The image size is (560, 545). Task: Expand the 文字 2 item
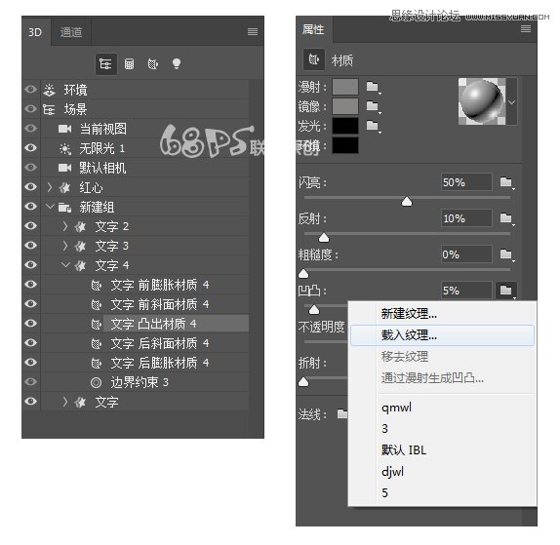point(65,226)
